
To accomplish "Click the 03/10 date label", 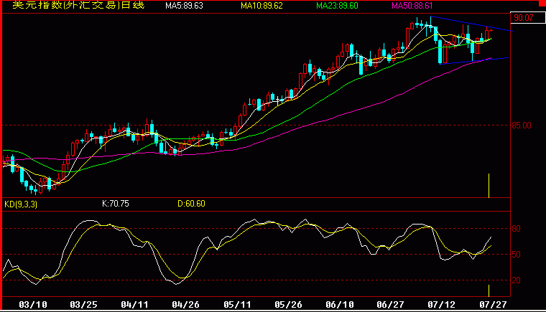I will [x=33, y=305].
